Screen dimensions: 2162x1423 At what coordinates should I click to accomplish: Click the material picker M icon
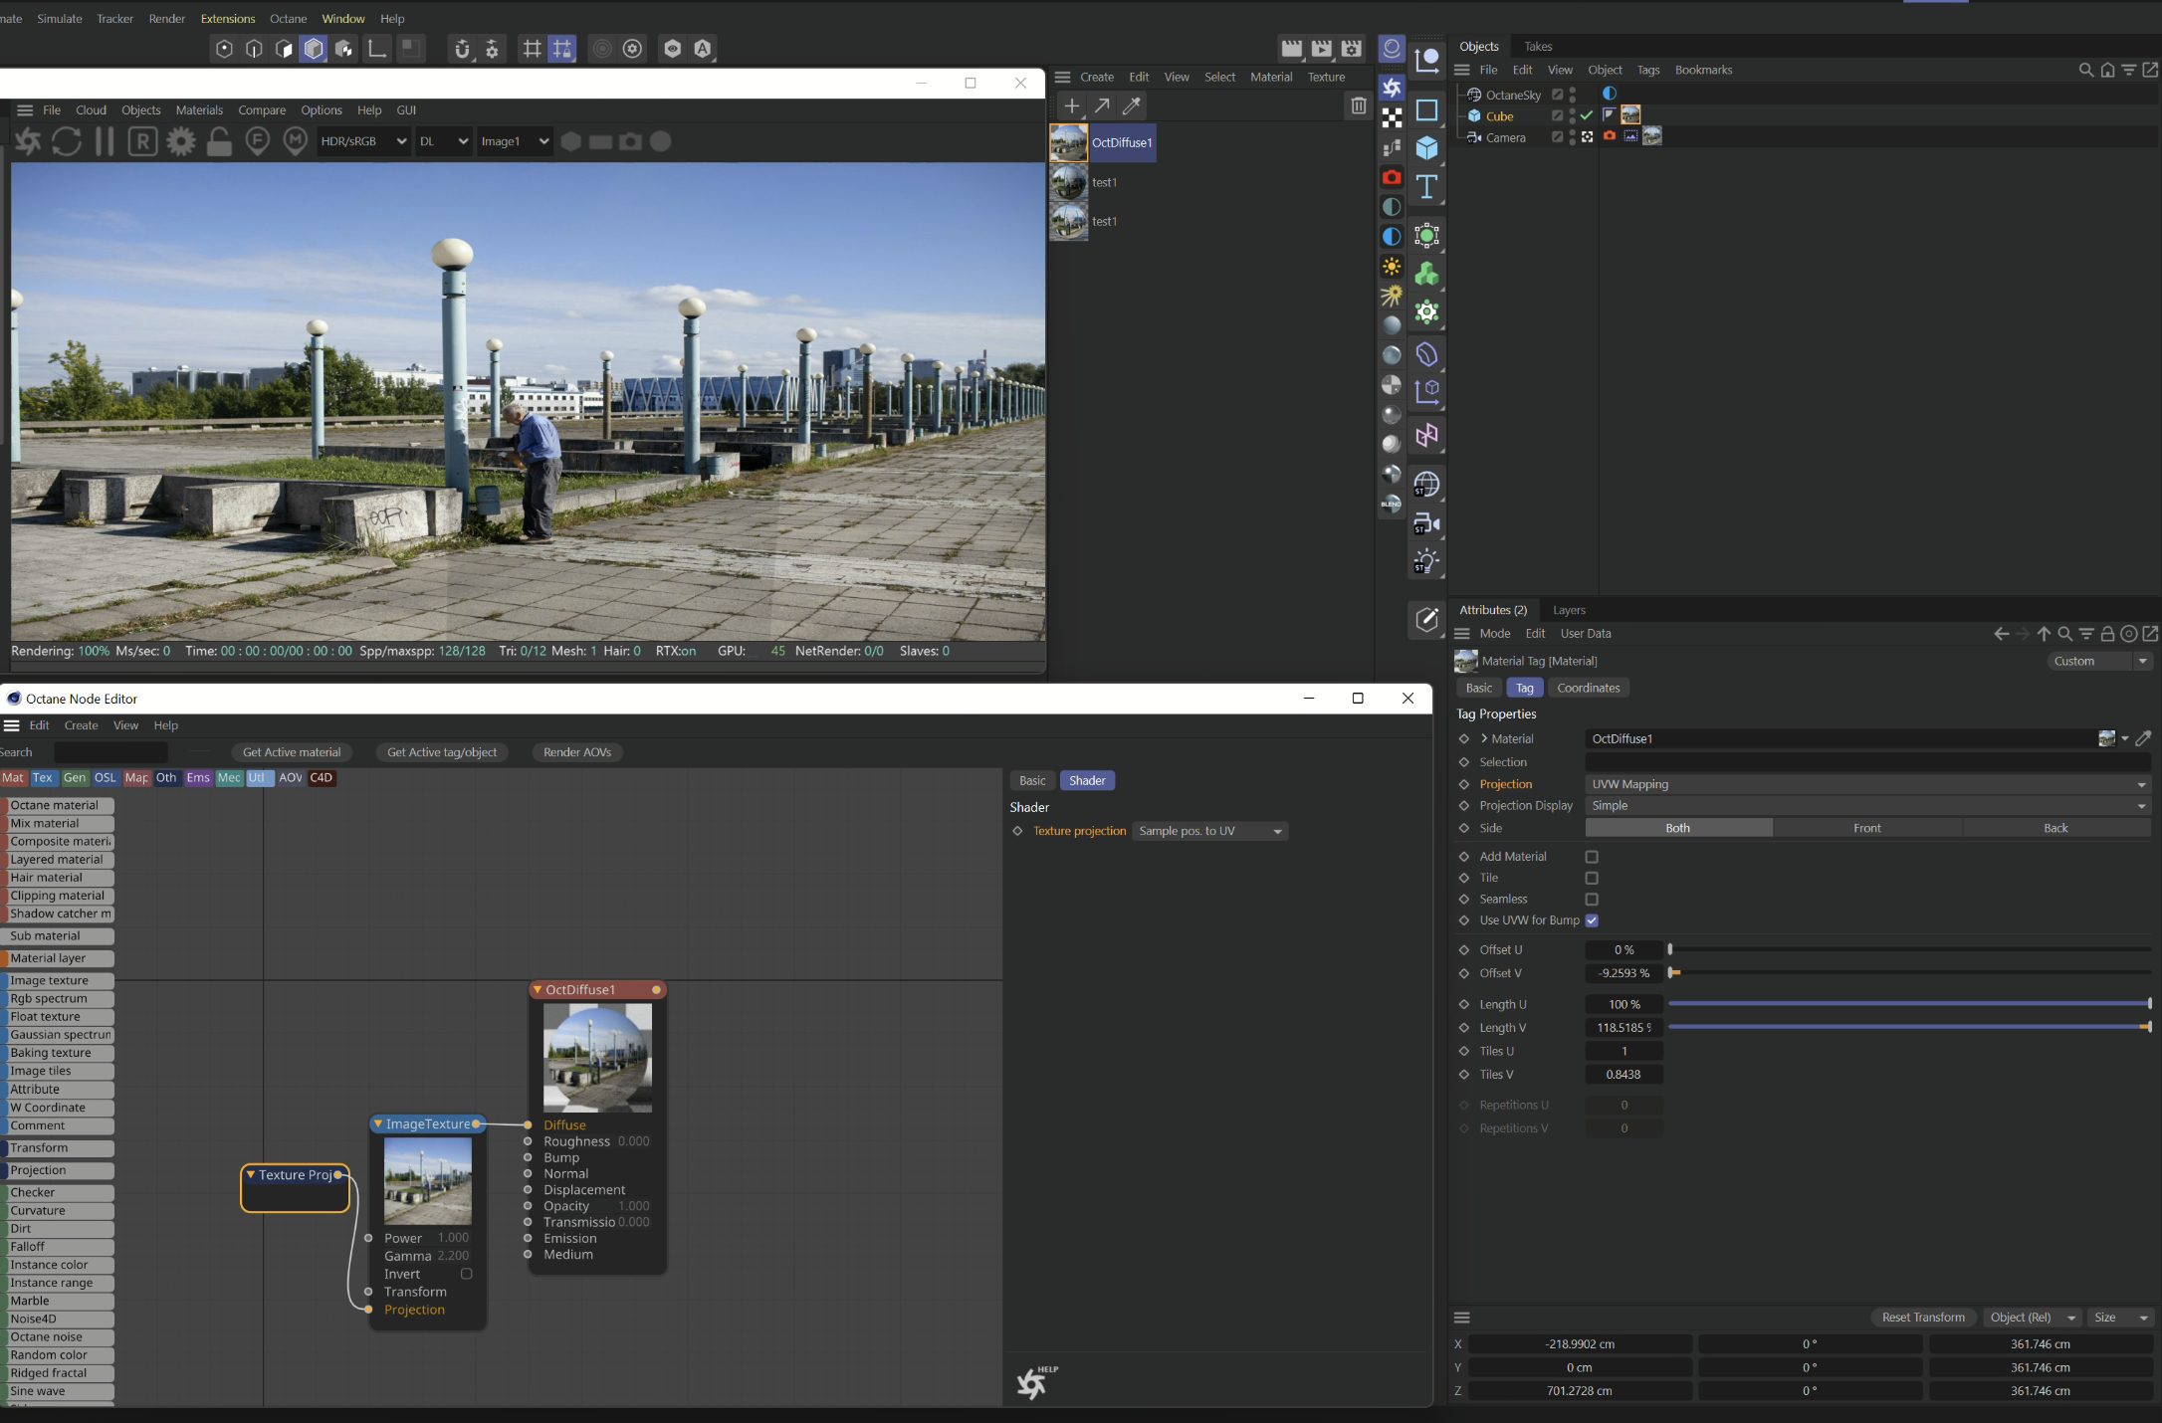click(295, 141)
